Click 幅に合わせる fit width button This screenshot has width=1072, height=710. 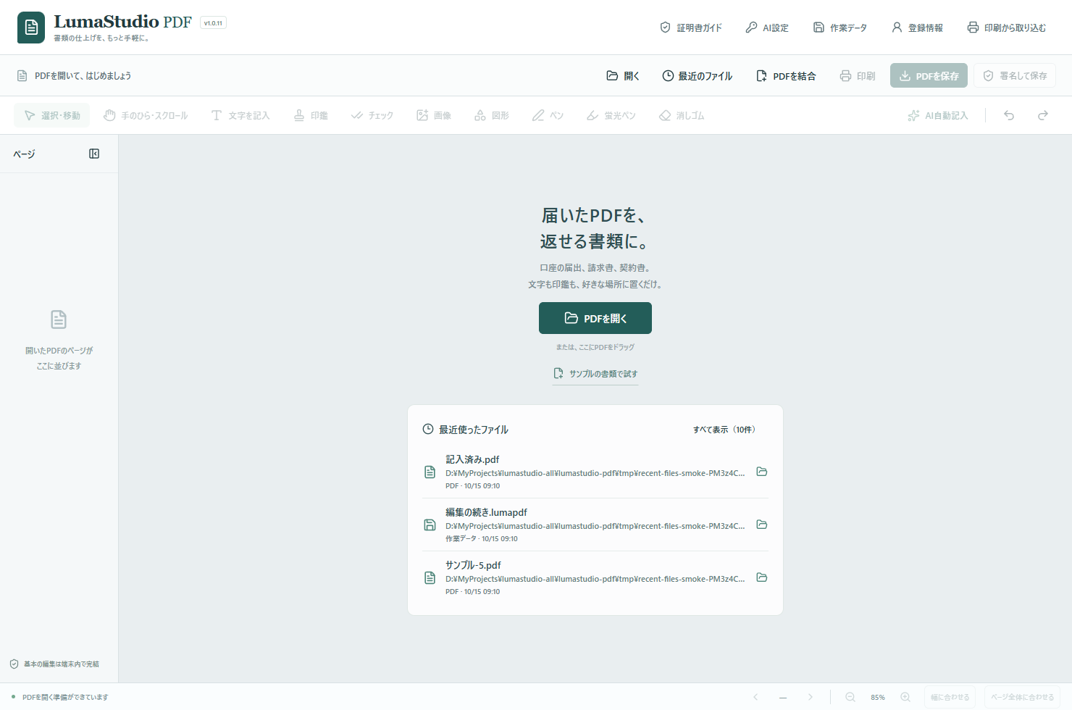point(950,697)
